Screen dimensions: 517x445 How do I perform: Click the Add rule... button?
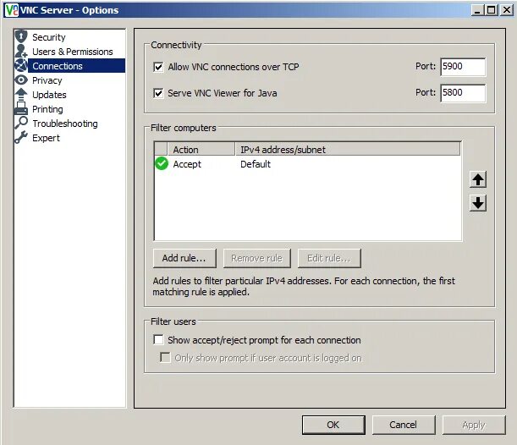click(184, 258)
